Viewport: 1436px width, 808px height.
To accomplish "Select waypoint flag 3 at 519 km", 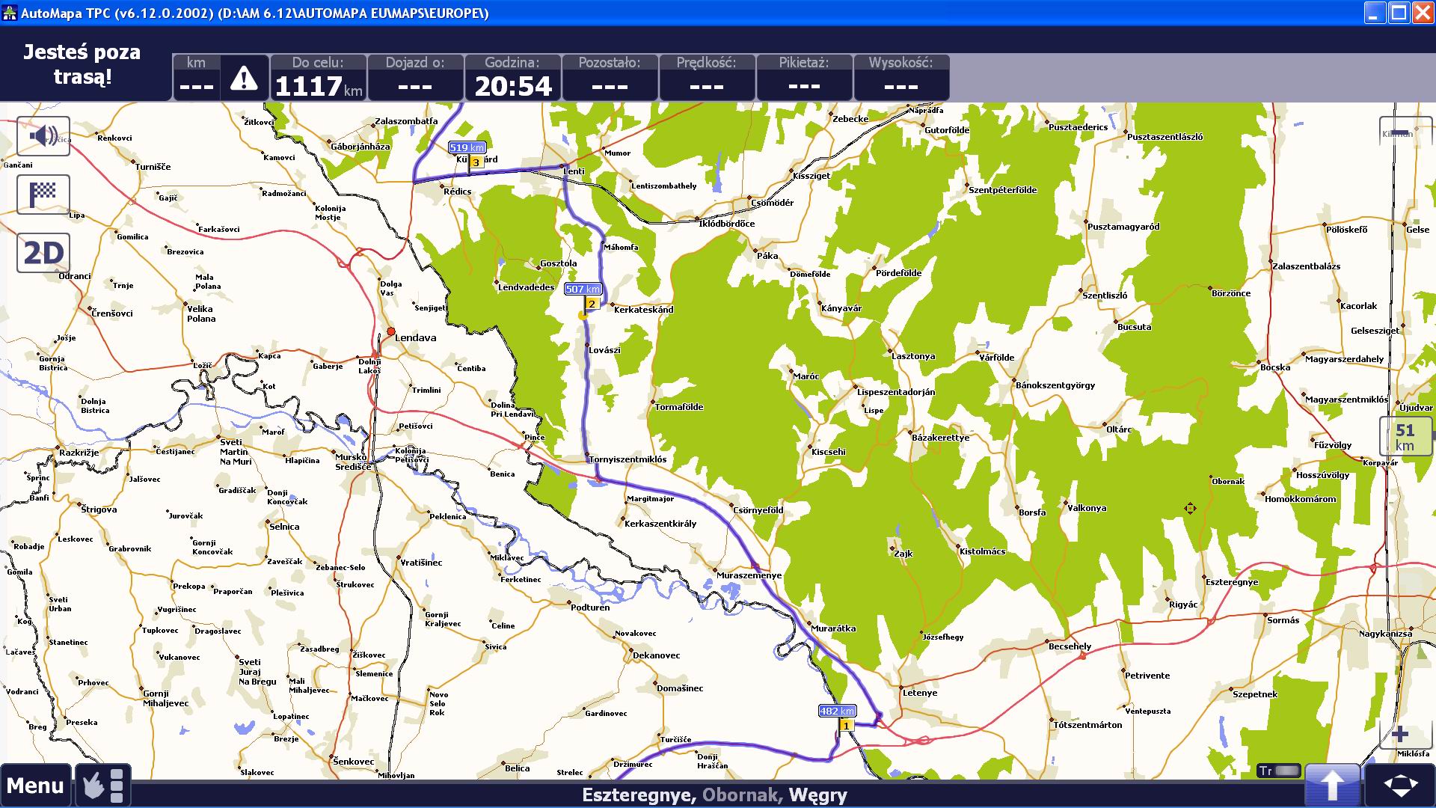I will [x=475, y=162].
